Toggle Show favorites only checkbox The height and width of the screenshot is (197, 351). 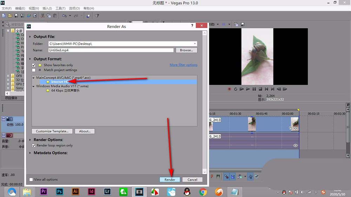(34, 65)
